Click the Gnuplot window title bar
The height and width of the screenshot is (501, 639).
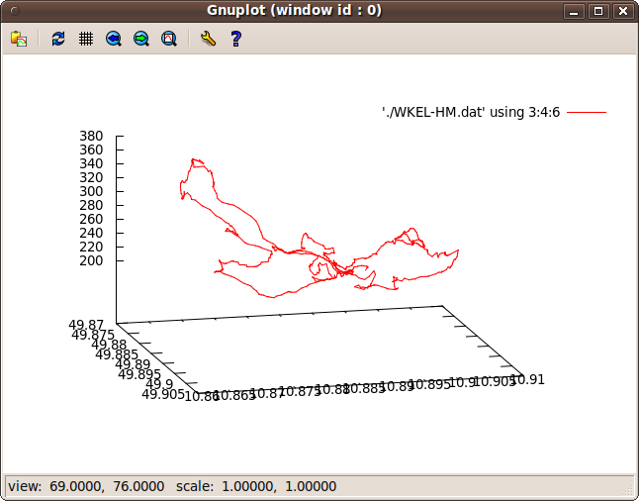pos(295,11)
